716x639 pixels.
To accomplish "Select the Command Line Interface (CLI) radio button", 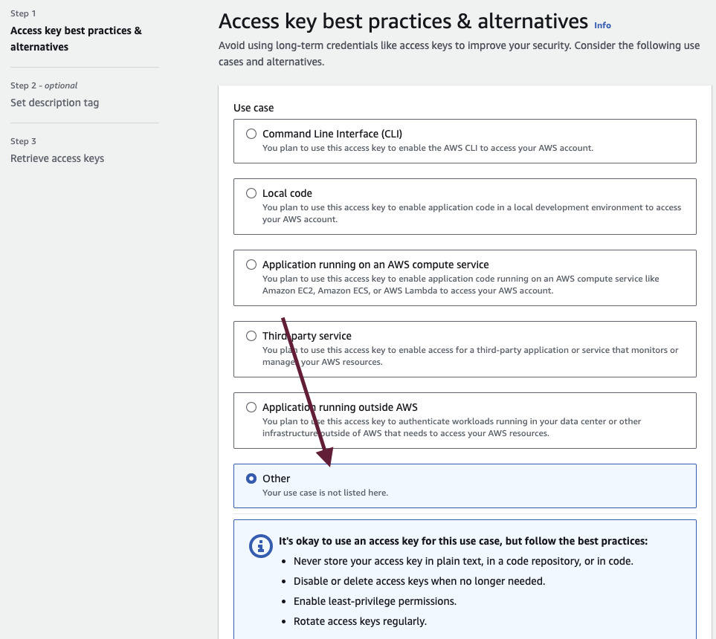I will coord(251,134).
